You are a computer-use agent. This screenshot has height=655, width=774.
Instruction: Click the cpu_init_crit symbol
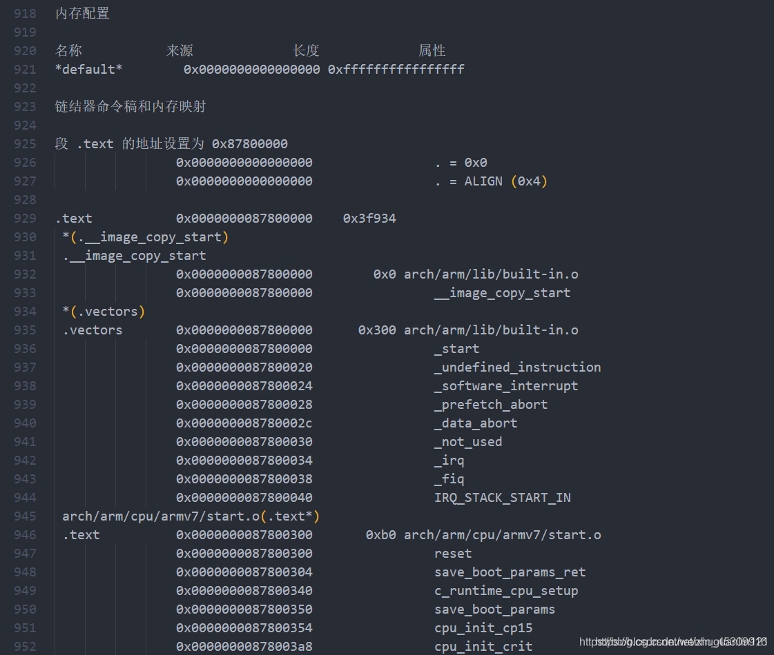483,647
